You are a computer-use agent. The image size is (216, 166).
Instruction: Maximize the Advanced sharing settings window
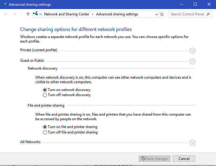195,5
